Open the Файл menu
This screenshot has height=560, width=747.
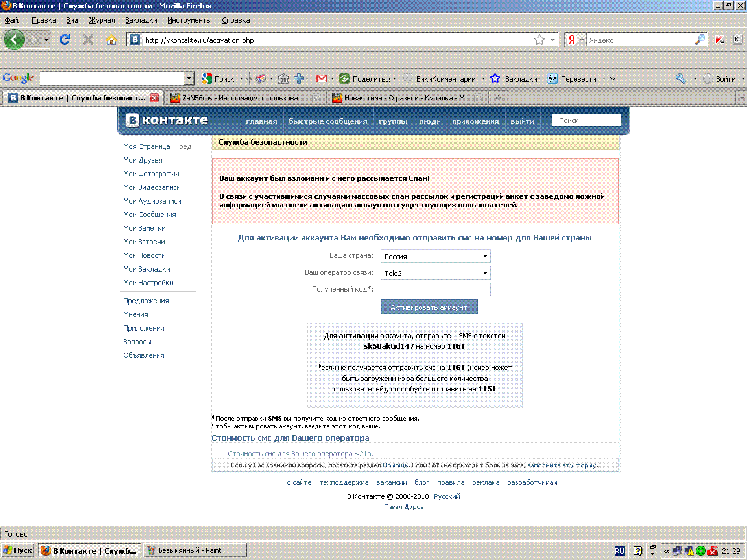(x=13, y=20)
